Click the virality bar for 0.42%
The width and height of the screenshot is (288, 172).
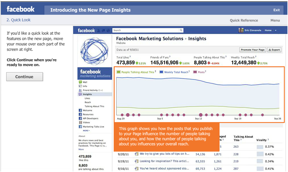click(260, 154)
